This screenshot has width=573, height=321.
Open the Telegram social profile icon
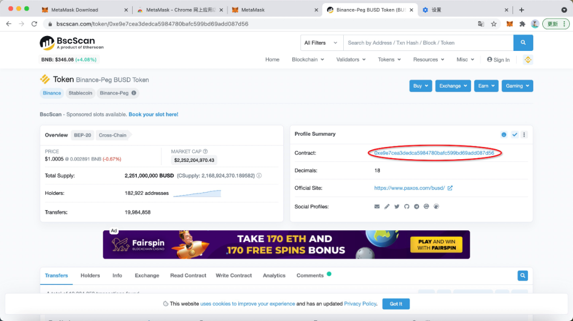click(x=416, y=206)
